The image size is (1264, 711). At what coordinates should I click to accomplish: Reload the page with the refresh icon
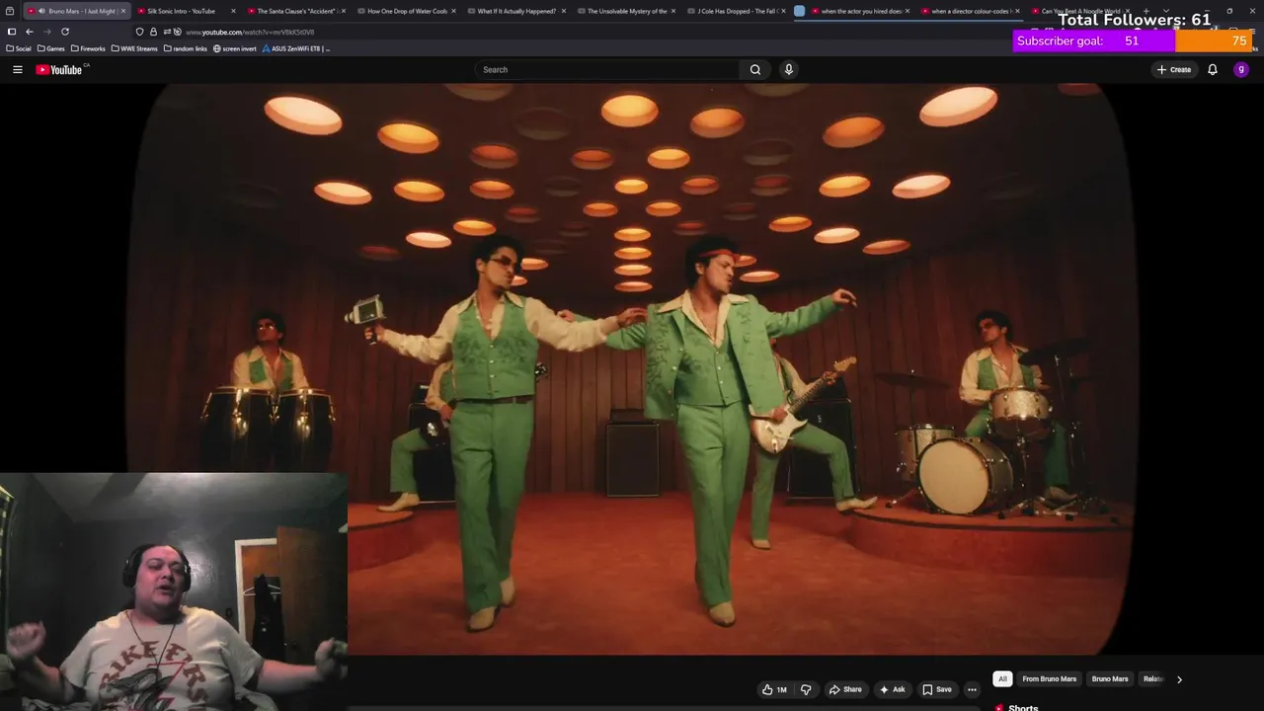65,32
